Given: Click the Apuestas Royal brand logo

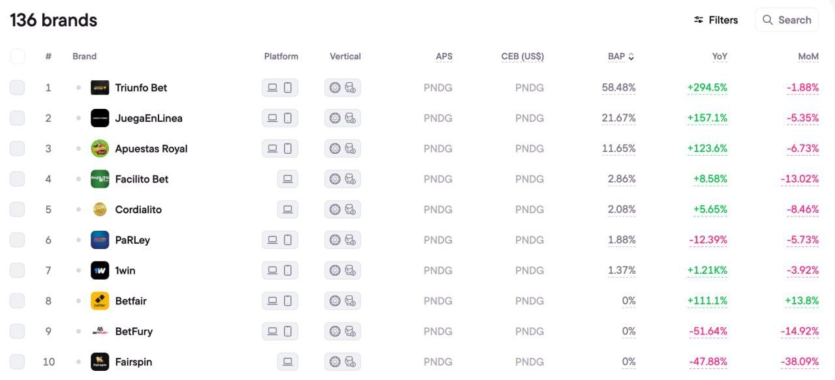Looking at the screenshot, I should (x=100, y=149).
